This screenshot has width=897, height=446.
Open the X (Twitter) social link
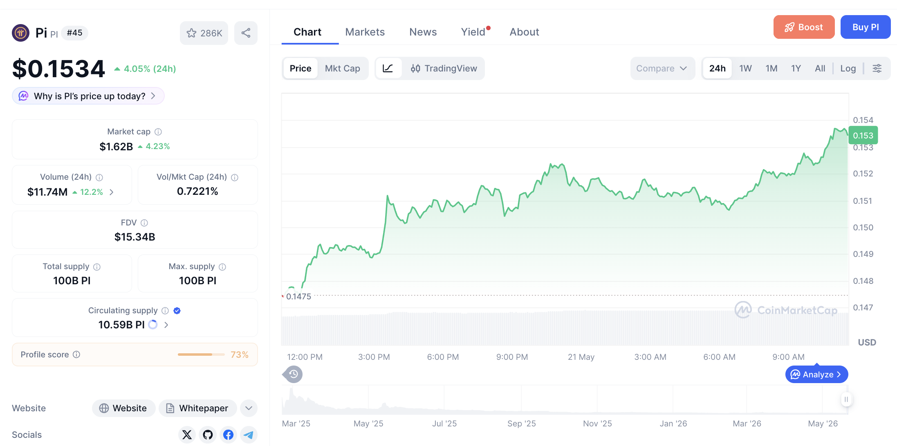(187, 435)
